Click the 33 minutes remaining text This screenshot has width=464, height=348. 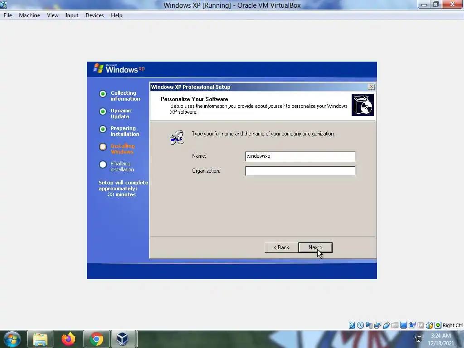pos(121,194)
